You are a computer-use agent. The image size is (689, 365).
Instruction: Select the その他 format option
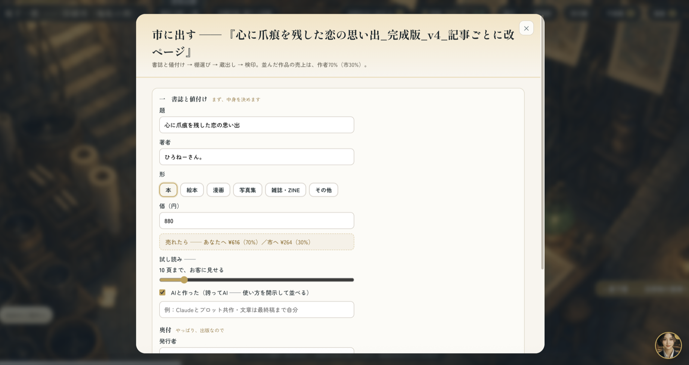tap(323, 190)
